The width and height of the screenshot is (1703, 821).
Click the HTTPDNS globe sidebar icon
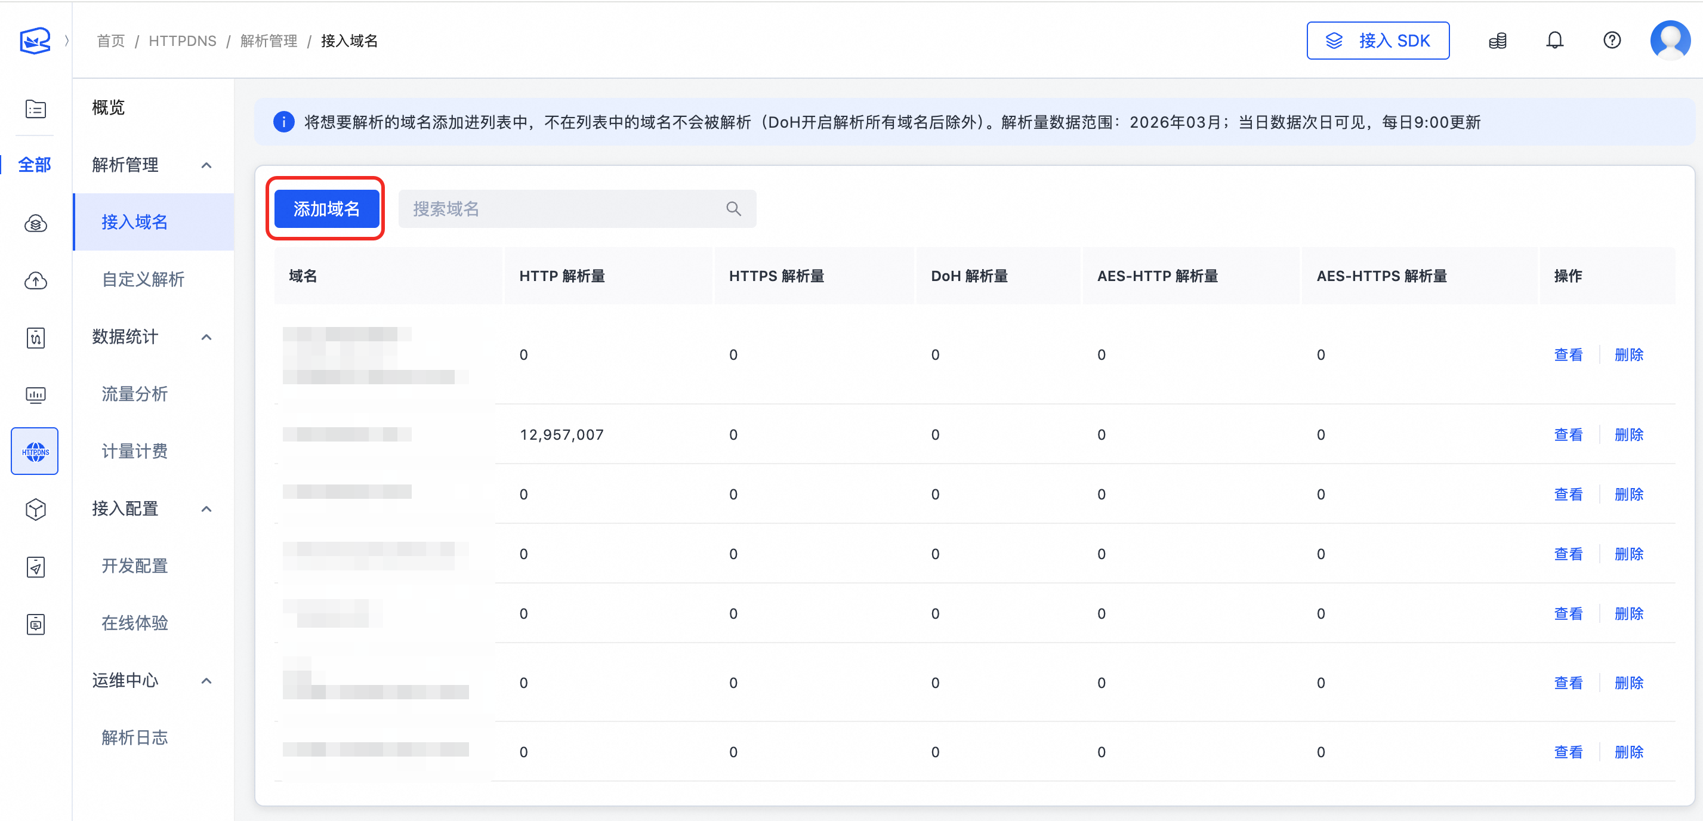click(35, 452)
